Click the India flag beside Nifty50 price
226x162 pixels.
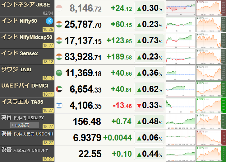[59, 24]
